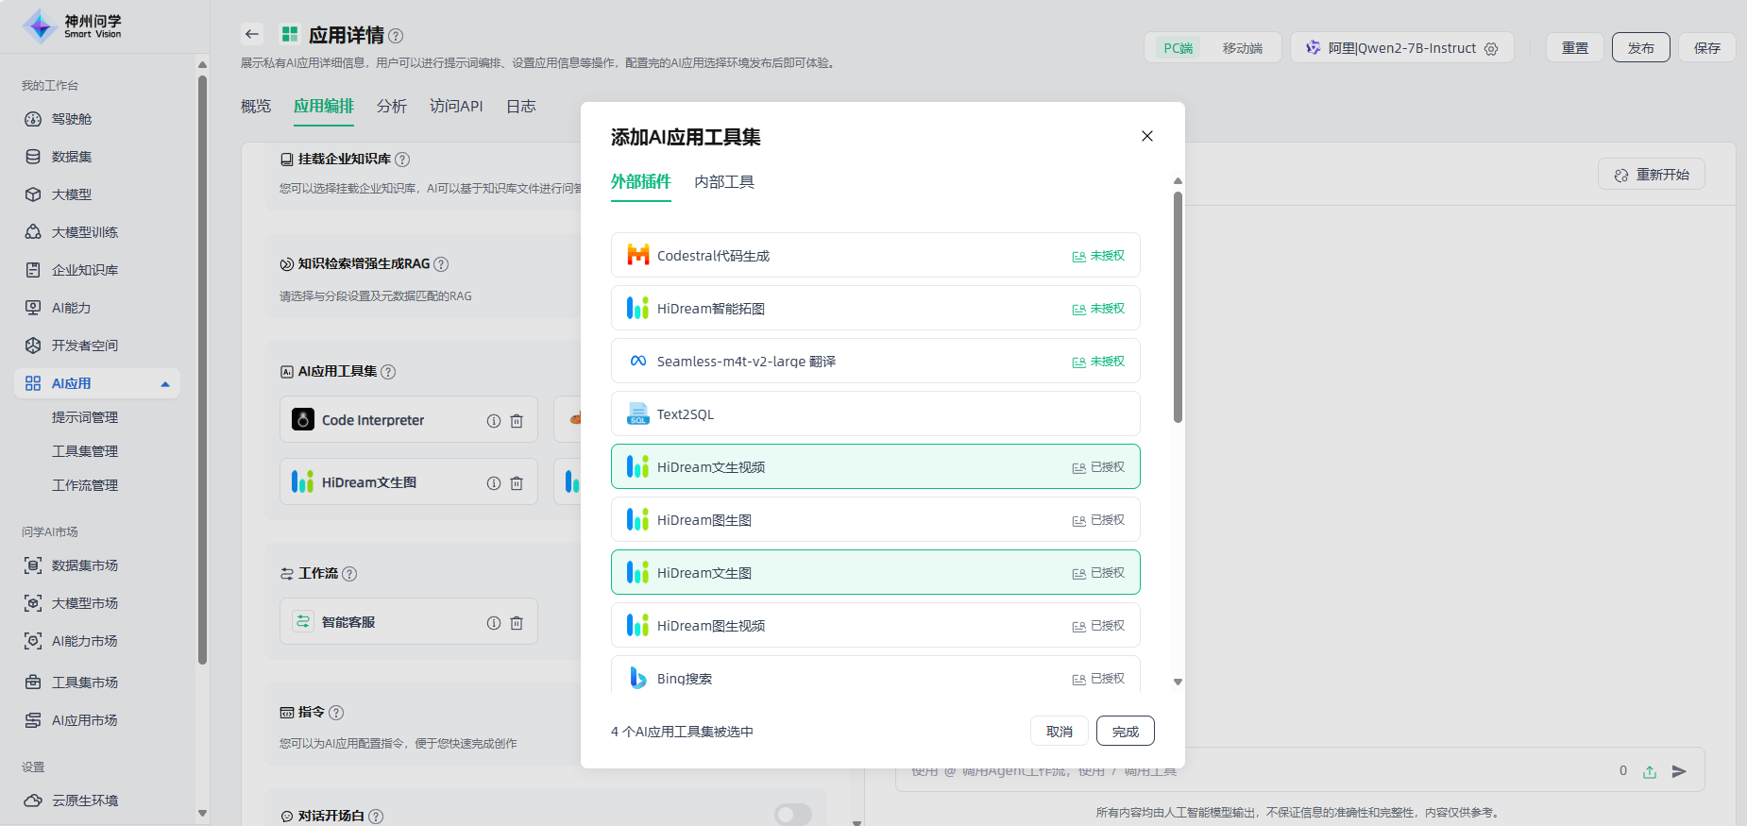This screenshot has height=826, width=1747.
Task: Click dialog plugin list scrollbar thumb
Action: pyautogui.click(x=1178, y=307)
